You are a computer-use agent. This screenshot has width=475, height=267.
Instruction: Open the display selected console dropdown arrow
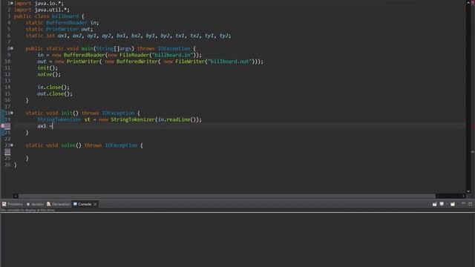pyautogui.click(x=447, y=205)
